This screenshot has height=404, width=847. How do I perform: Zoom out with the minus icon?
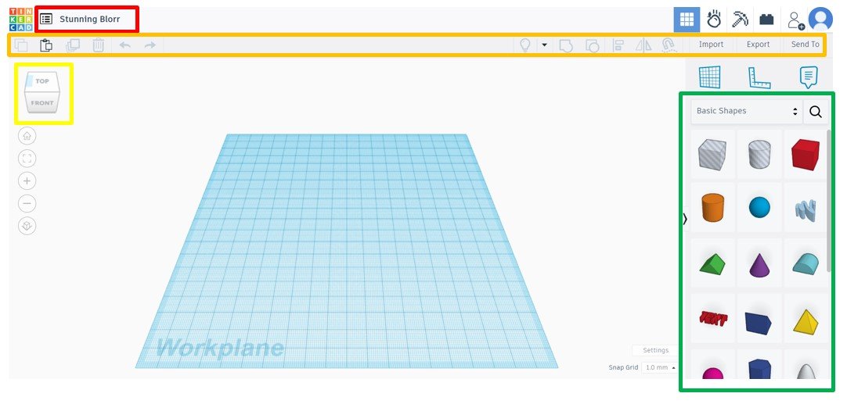27,204
